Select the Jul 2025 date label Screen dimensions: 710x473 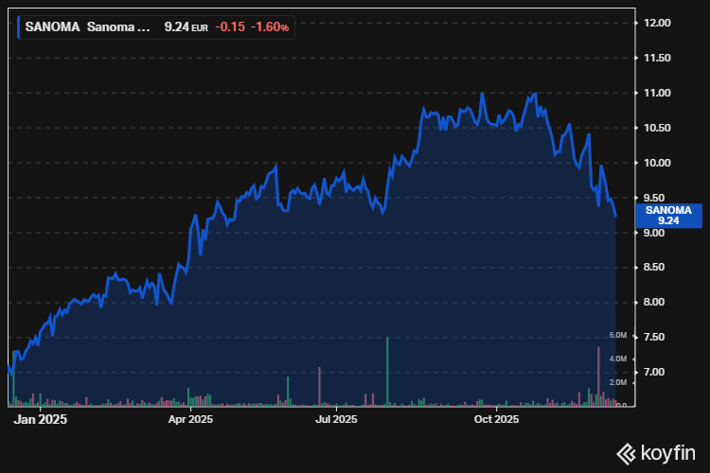(336, 418)
